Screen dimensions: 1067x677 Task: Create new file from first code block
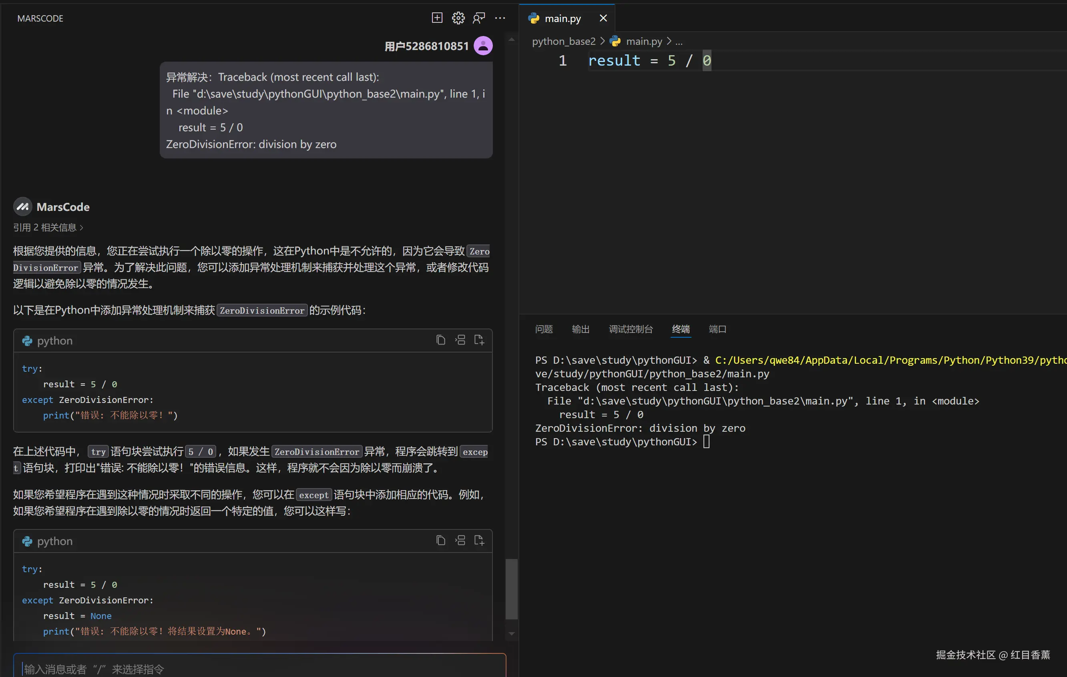pyautogui.click(x=479, y=340)
